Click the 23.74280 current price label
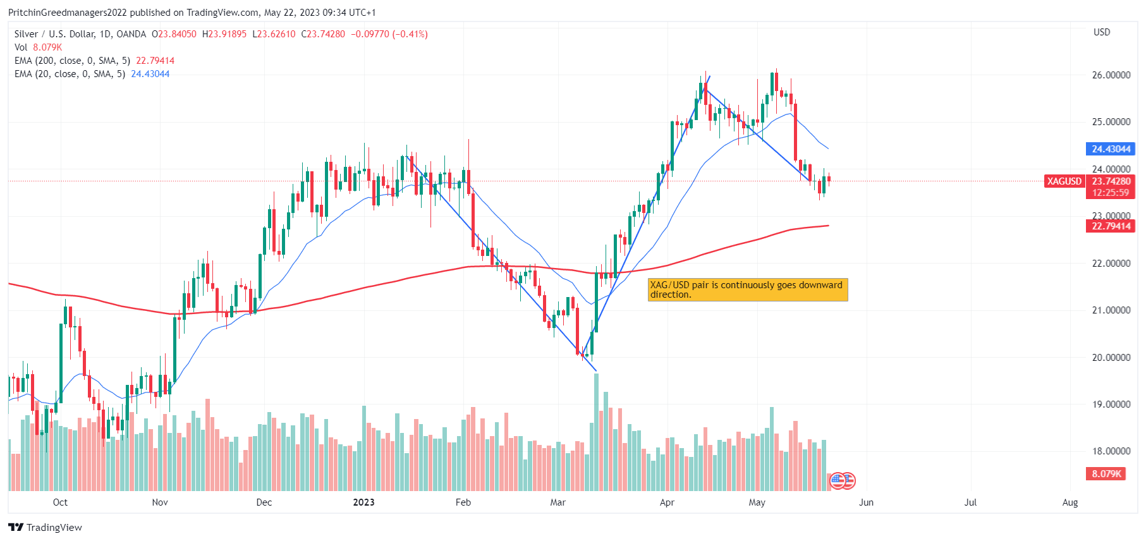1146x541 pixels. coord(1111,181)
